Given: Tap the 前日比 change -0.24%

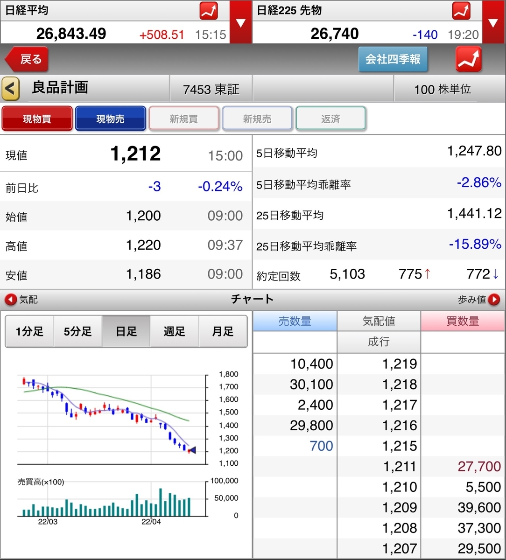Looking at the screenshot, I should [x=220, y=187].
